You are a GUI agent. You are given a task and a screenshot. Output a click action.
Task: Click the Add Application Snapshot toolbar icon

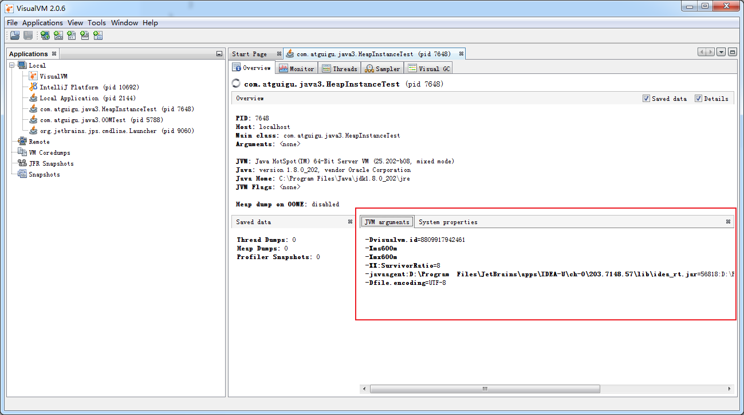point(98,36)
